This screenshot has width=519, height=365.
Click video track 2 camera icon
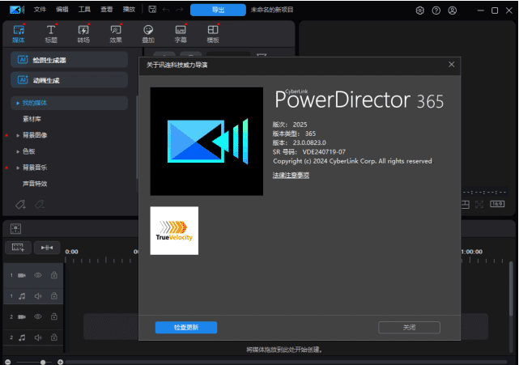22,317
